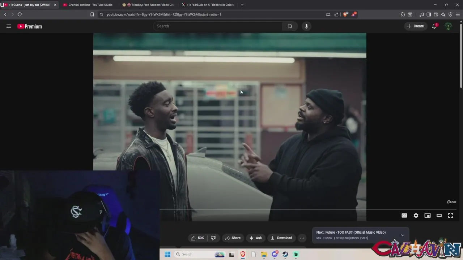Toggle theater mode on the player
Image resolution: width=463 pixels, height=260 pixels.
[439, 216]
